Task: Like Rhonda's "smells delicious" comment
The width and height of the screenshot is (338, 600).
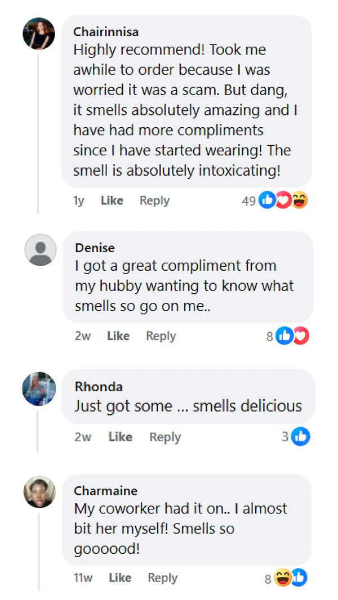Action: coord(120,437)
